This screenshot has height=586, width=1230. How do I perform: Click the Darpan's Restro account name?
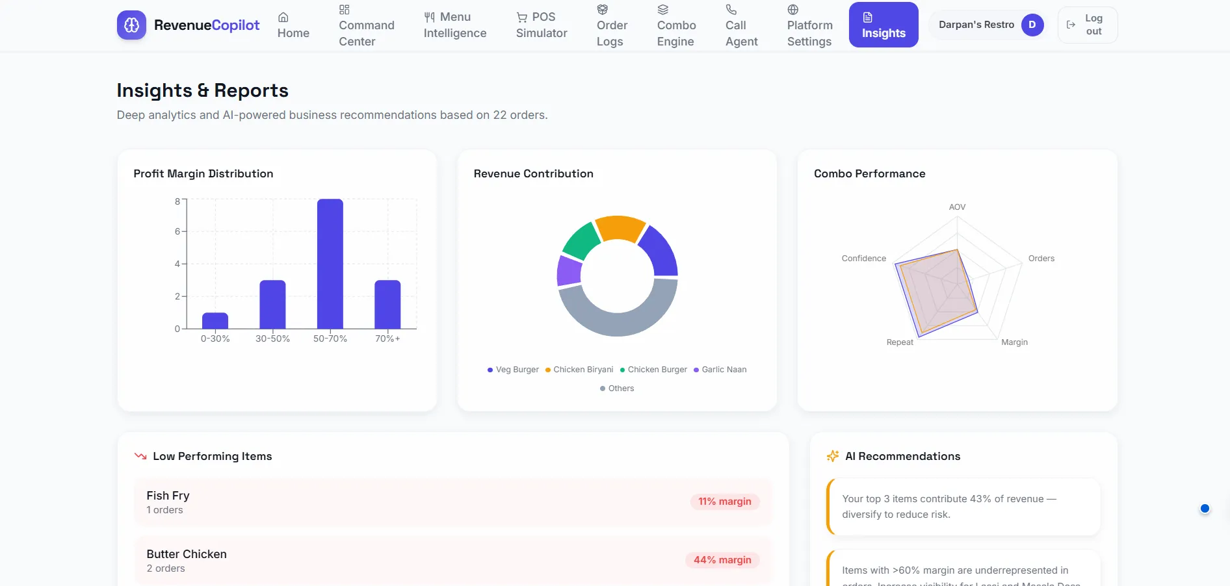[x=976, y=25]
